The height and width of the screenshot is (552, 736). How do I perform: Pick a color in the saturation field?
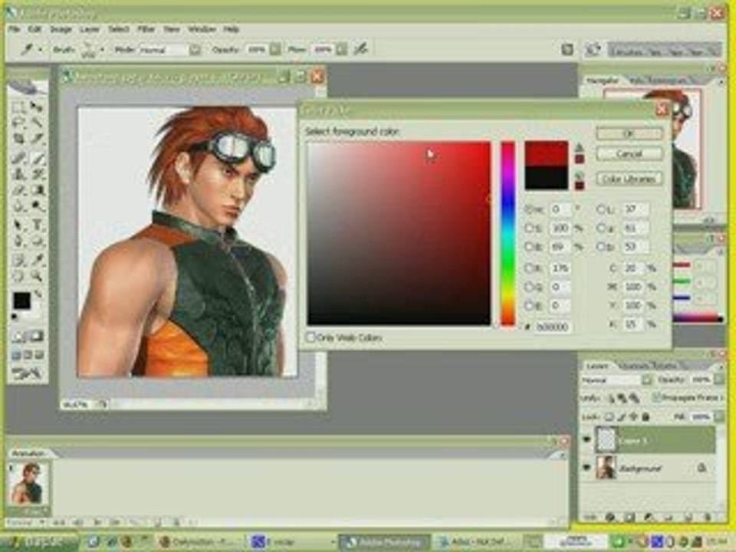pos(399,233)
